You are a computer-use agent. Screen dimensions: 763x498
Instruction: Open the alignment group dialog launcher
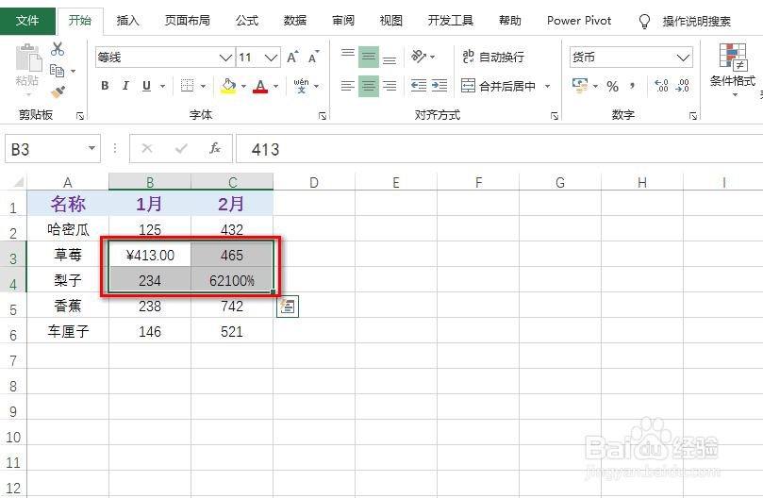pos(555,116)
